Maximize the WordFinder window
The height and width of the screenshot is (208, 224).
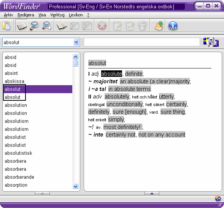tap(208, 6)
